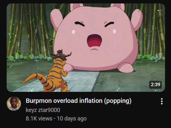Click the bamboo stalks on thumbnail's right side

coord(153,30)
